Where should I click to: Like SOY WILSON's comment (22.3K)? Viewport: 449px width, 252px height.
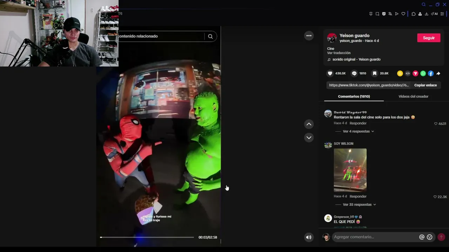[x=435, y=197]
